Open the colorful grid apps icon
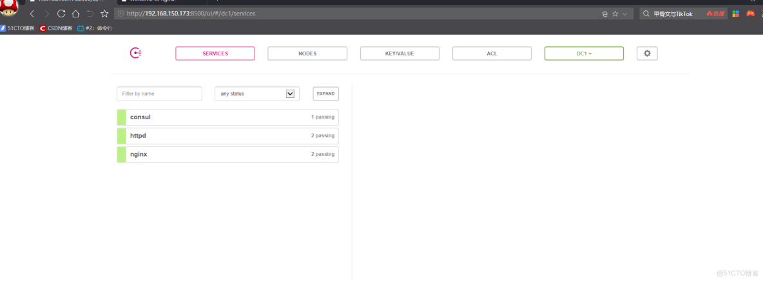This screenshot has width=763, height=281. tap(736, 14)
